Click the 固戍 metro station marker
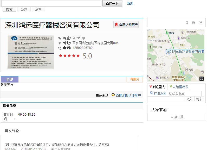 tap(167, 33)
